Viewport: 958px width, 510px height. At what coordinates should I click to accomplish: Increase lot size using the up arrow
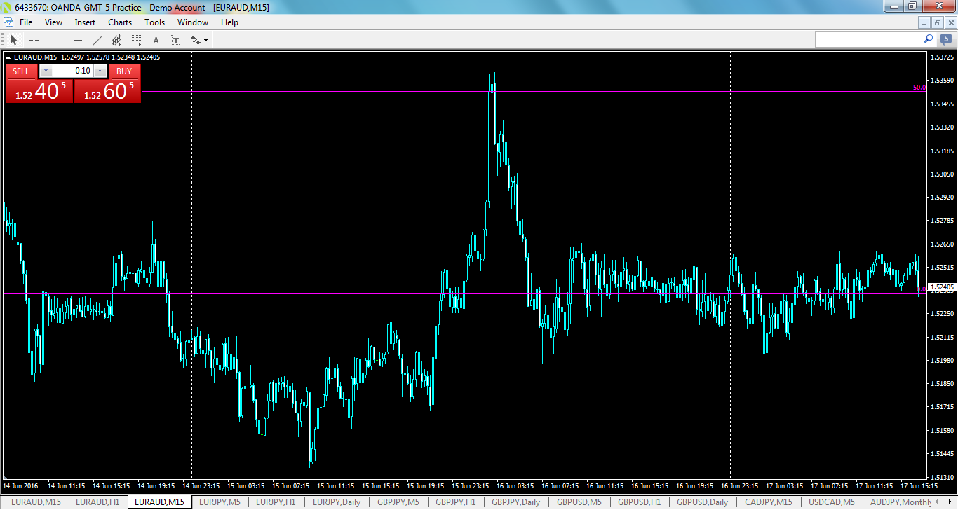click(100, 71)
